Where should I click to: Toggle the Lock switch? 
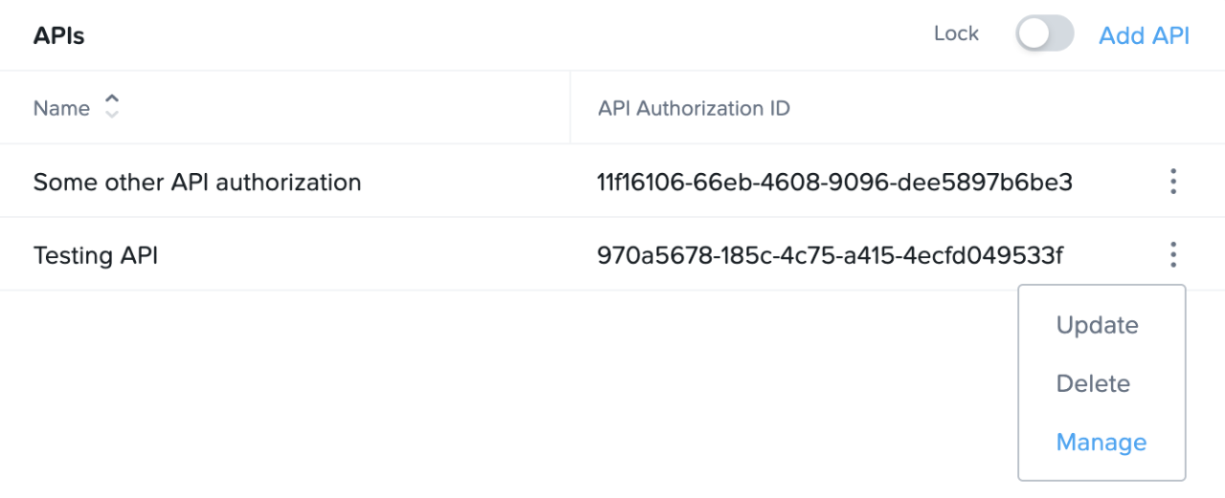pos(1044,35)
